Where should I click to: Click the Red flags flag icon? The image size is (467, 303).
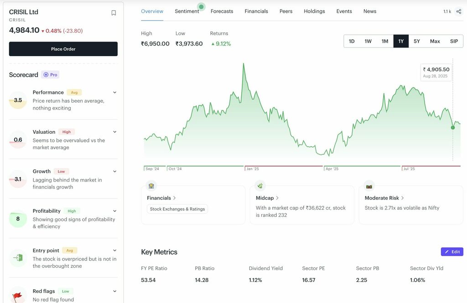(x=17, y=297)
